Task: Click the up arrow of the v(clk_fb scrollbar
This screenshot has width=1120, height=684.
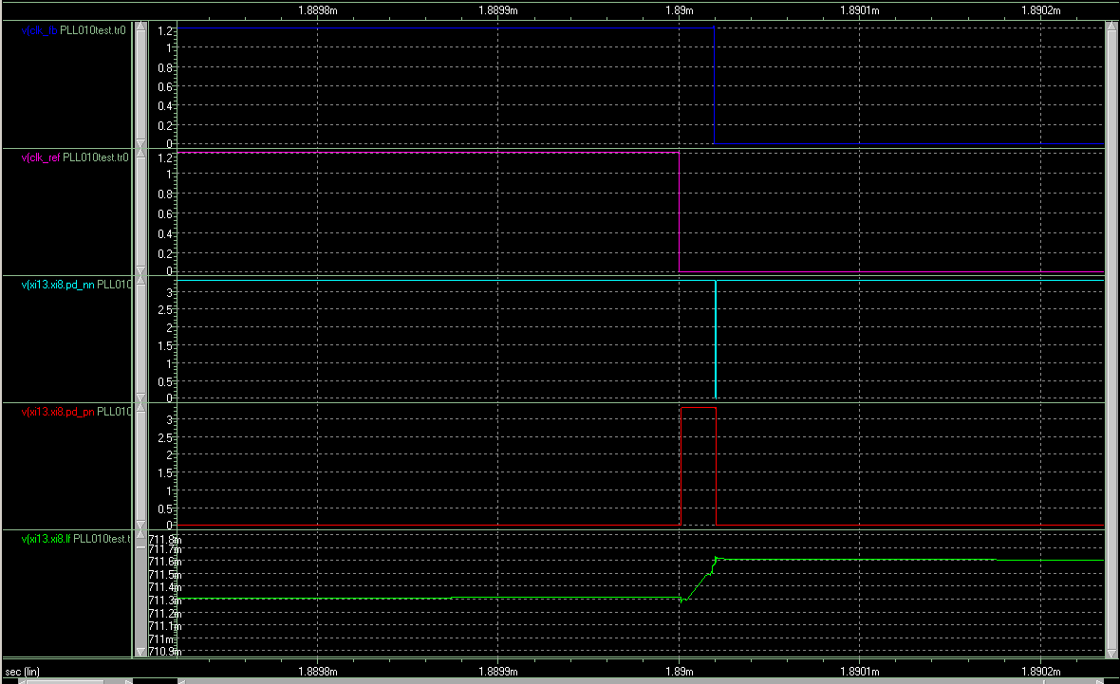Action: [x=140, y=28]
